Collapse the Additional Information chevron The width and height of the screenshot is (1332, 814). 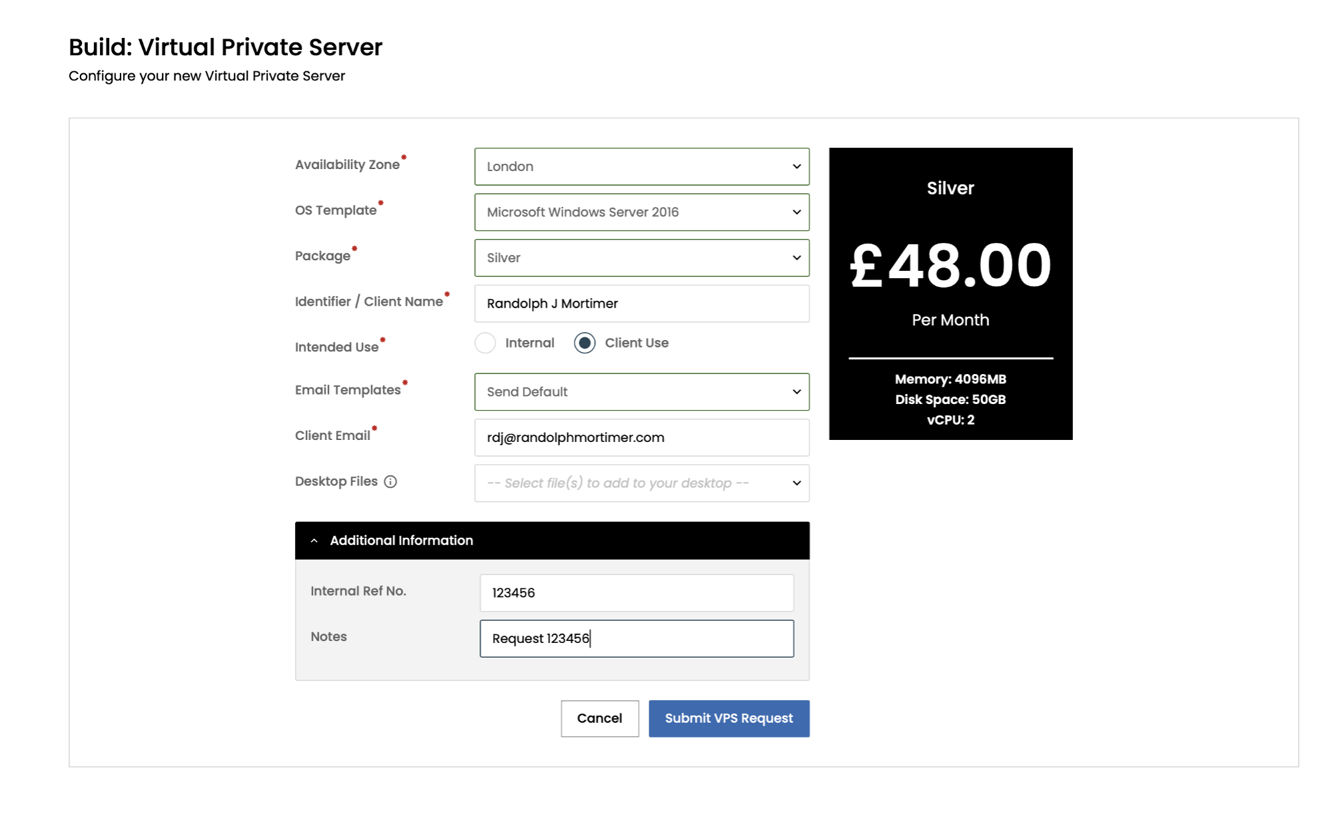(x=314, y=541)
